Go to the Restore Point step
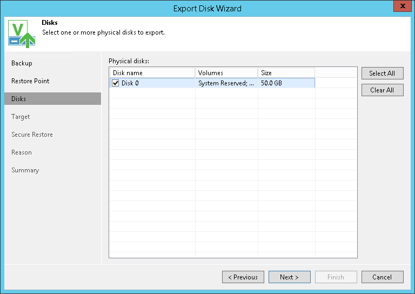The height and width of the screenshot is (294, 415). 30,81
